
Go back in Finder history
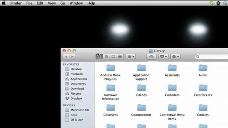(x=66, y=57)
